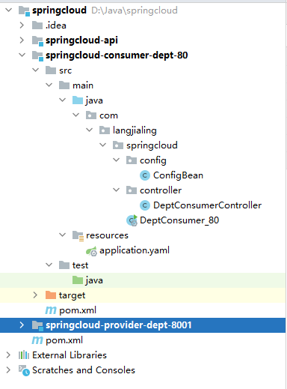Select the config package node
This screenshot has width=287, height=389.
153,160
